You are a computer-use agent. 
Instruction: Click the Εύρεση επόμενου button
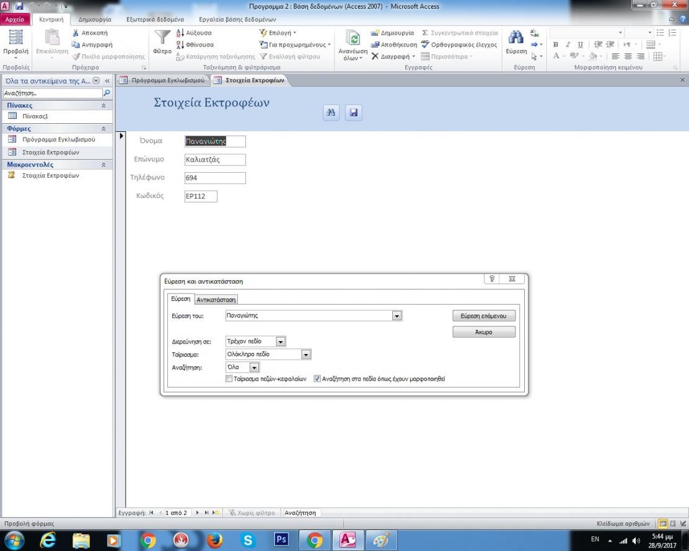483,316
